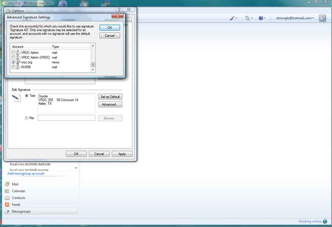Screen dimensions: 332x227
Task: Click the folder pane scroll-down arrow
Action: click(x=76, y=168)
